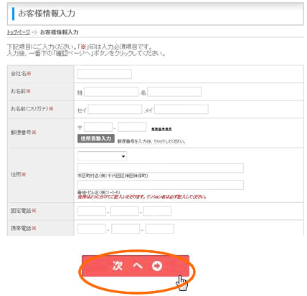Screen dimensions: 307x296
Task: Open the prefecture dropdown in 住所
Action: point(102,156)
